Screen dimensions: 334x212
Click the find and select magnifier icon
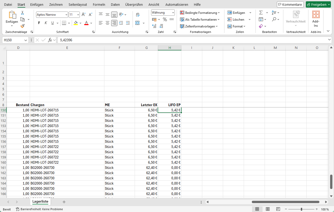(x=274, y=19)
